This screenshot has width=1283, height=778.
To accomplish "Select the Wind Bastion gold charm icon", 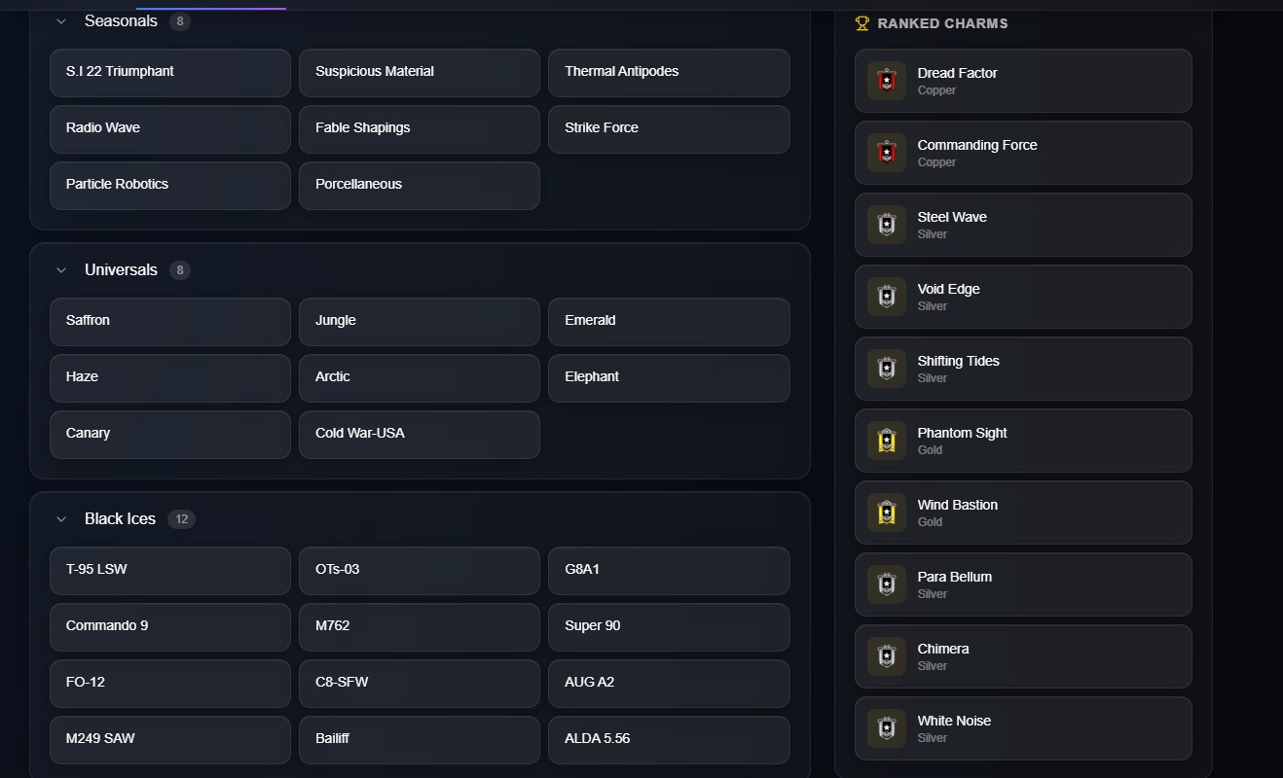I will [886, 513].
